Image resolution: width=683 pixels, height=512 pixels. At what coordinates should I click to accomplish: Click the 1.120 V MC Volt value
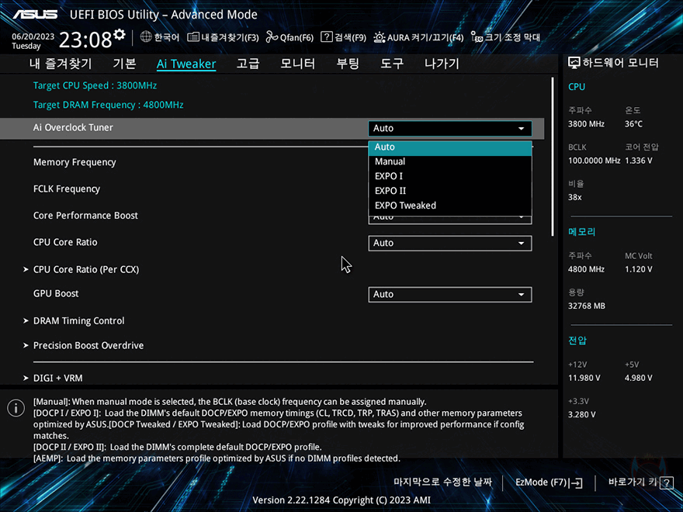click(x=638, y=269)
